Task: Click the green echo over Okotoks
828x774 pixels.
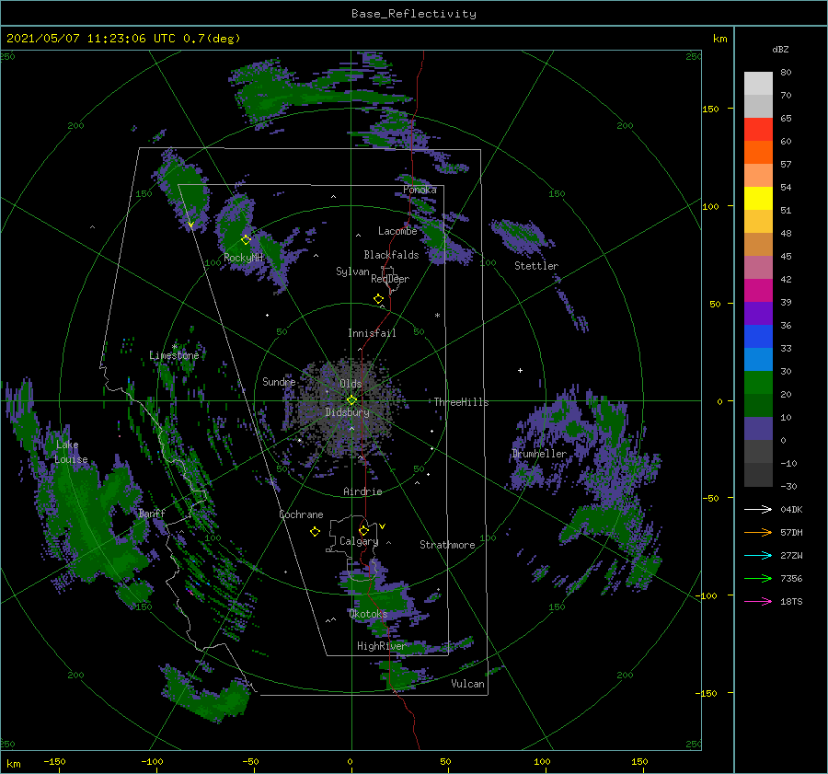Action: (383, 601)
